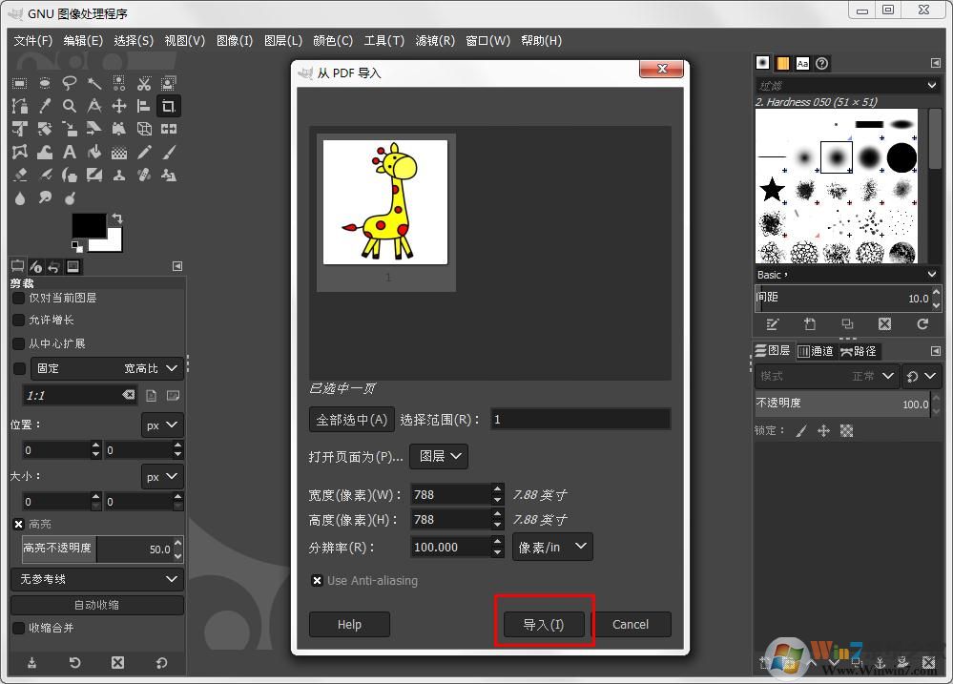Click the 导入 import button
This screenshot has width=953, height=684.
544,624
